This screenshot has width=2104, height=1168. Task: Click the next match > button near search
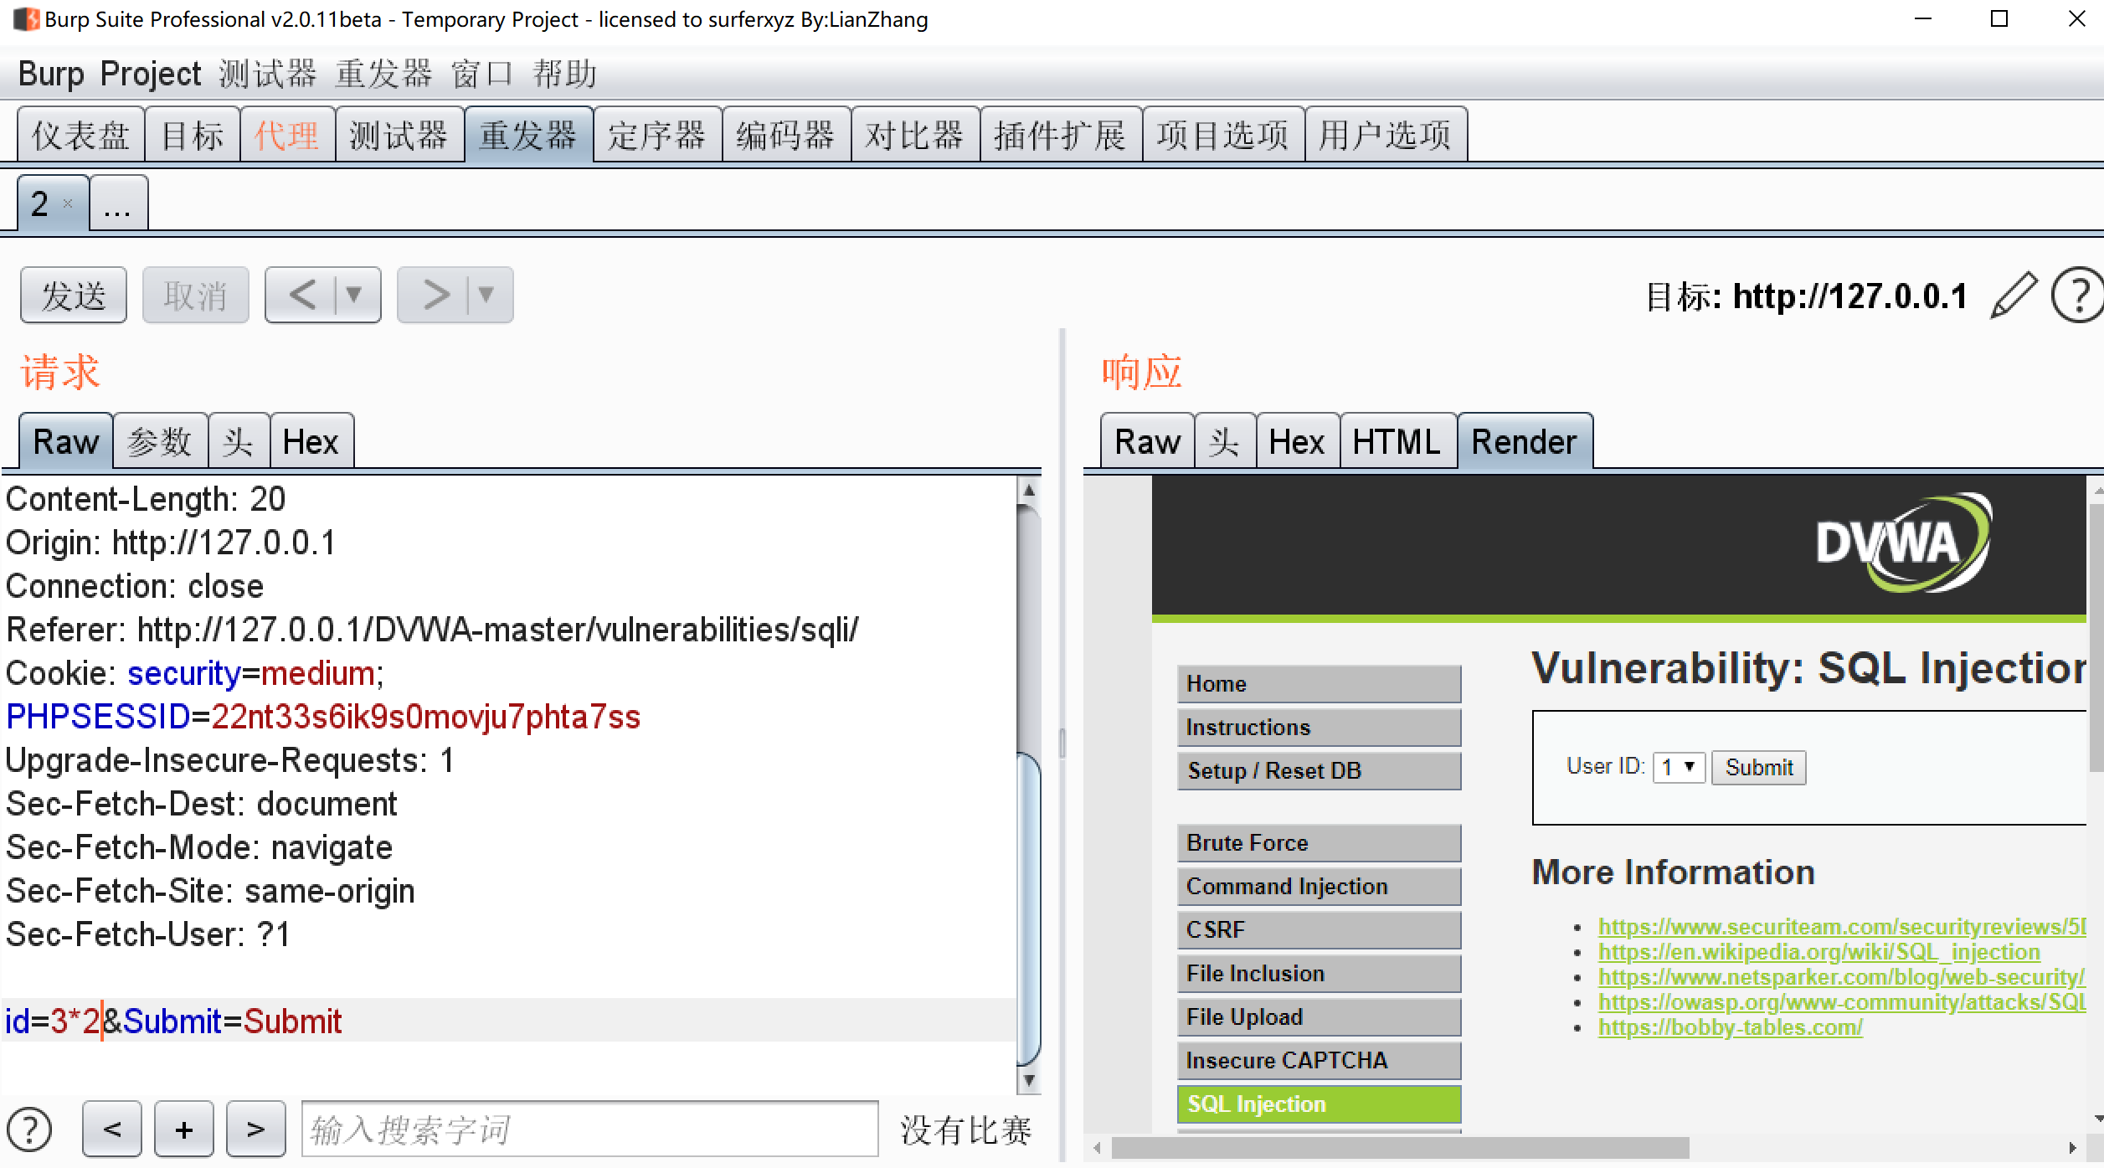pyautogui.click(x=256, y=1129)
